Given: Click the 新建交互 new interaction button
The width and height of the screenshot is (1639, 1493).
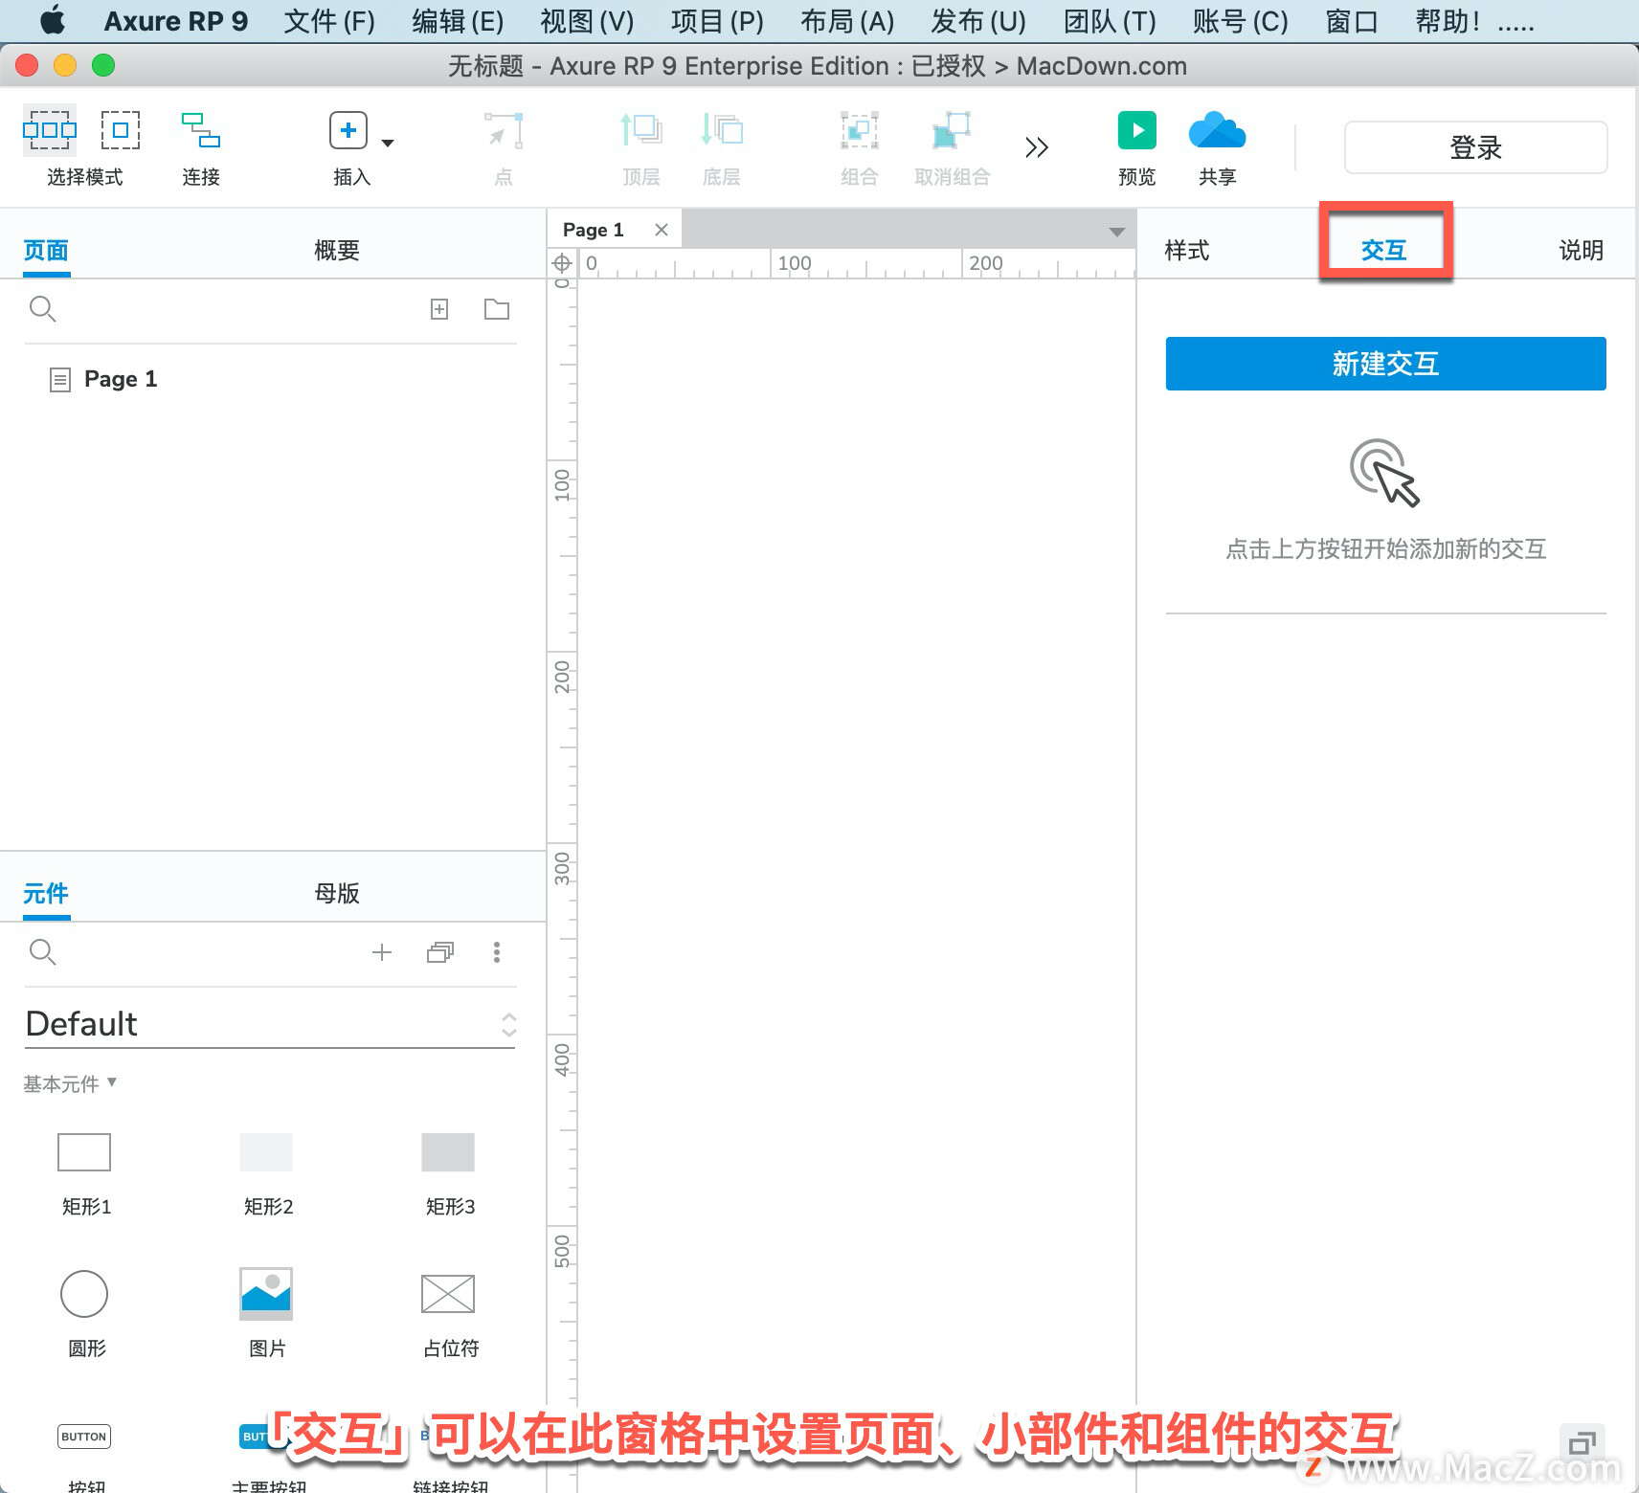Looking at the screenshot, I should [x=1385, y=364].
